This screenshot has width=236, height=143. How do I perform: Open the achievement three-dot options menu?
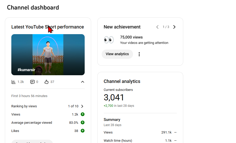point(139,54)
